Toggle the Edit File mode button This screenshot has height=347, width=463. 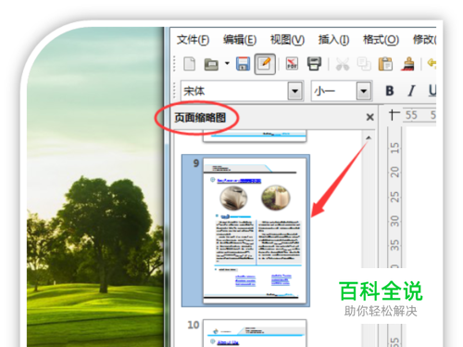(265, 64)
